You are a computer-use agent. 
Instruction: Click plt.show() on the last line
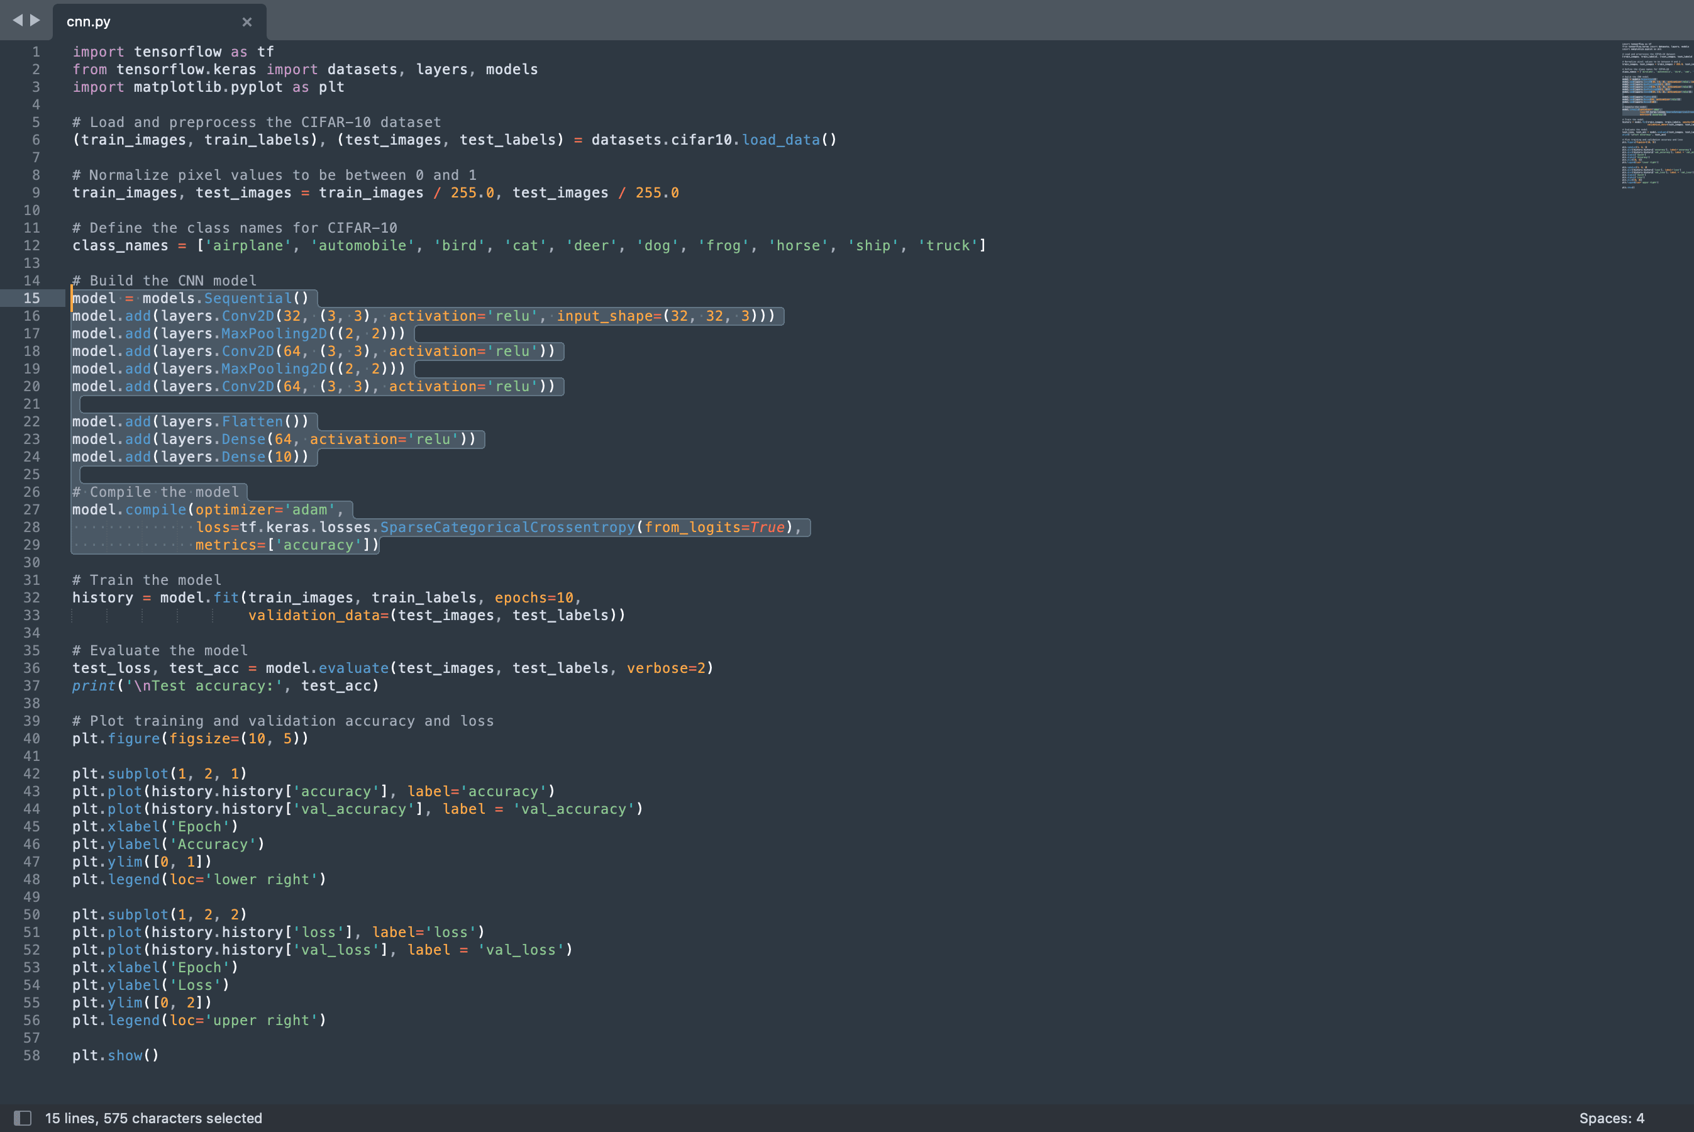(x=116, y=1055)
